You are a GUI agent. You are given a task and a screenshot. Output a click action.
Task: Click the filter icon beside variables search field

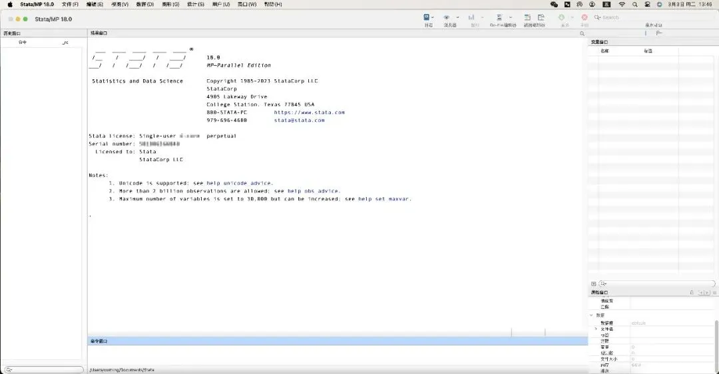593,283
